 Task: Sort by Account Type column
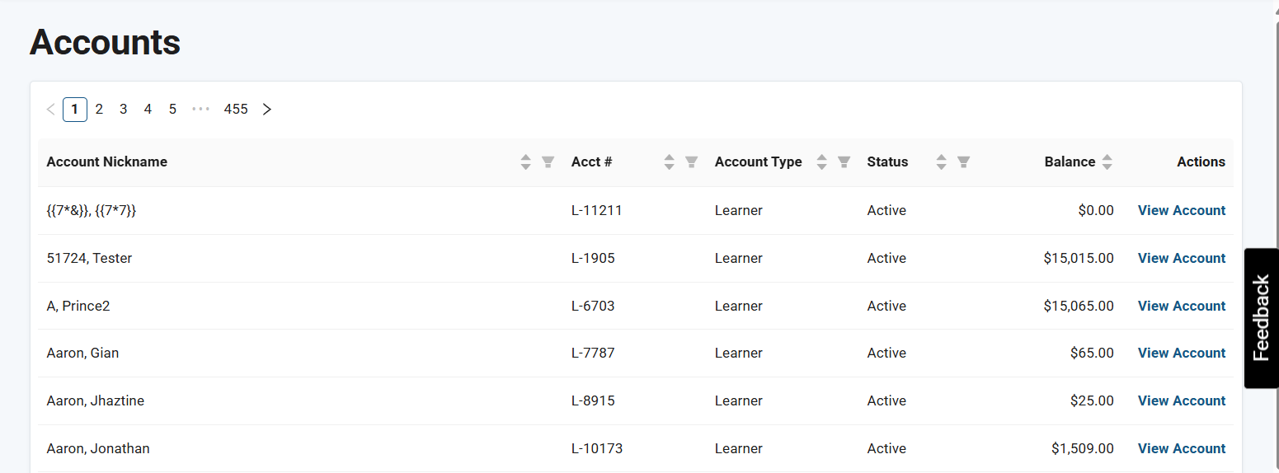coord(821,162)
